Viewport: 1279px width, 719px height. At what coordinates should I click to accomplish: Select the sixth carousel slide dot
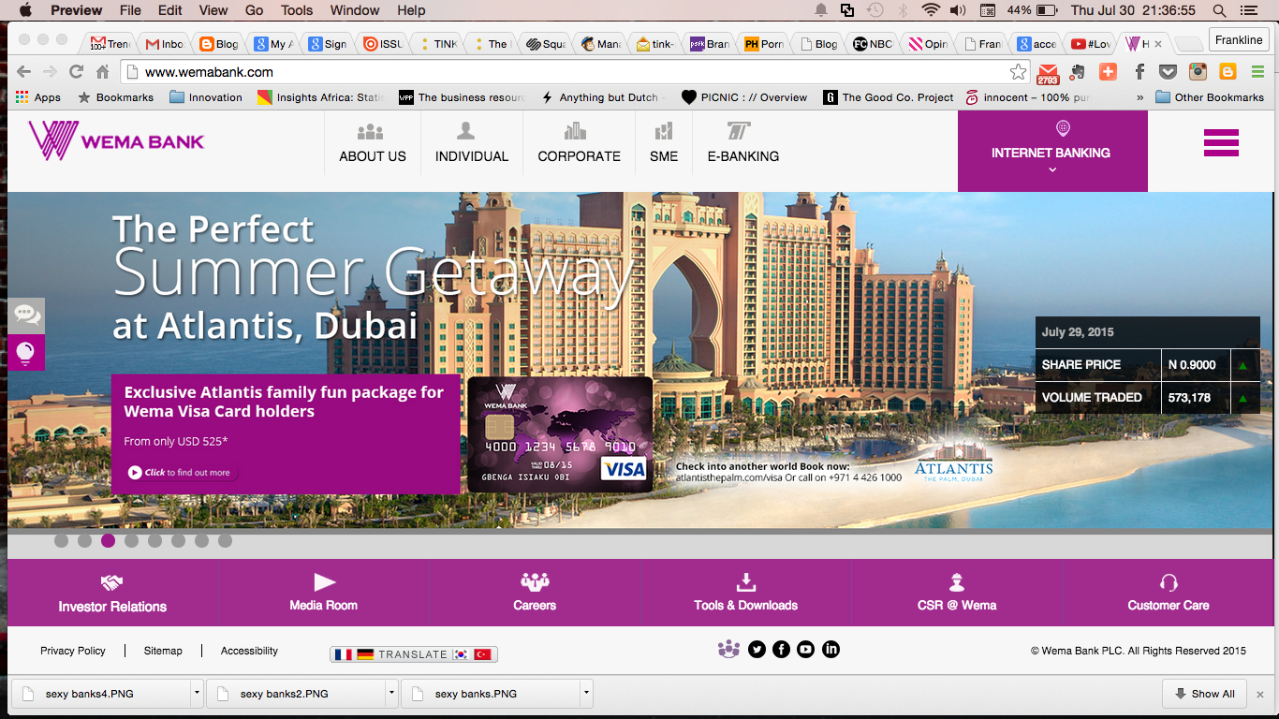coord(178,540)
